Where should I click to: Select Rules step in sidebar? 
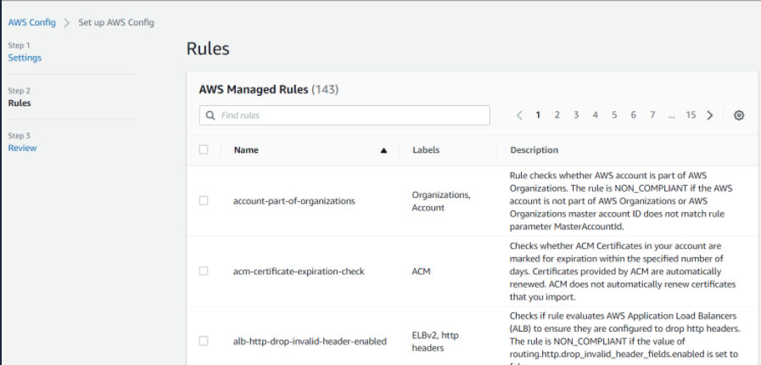20,103
